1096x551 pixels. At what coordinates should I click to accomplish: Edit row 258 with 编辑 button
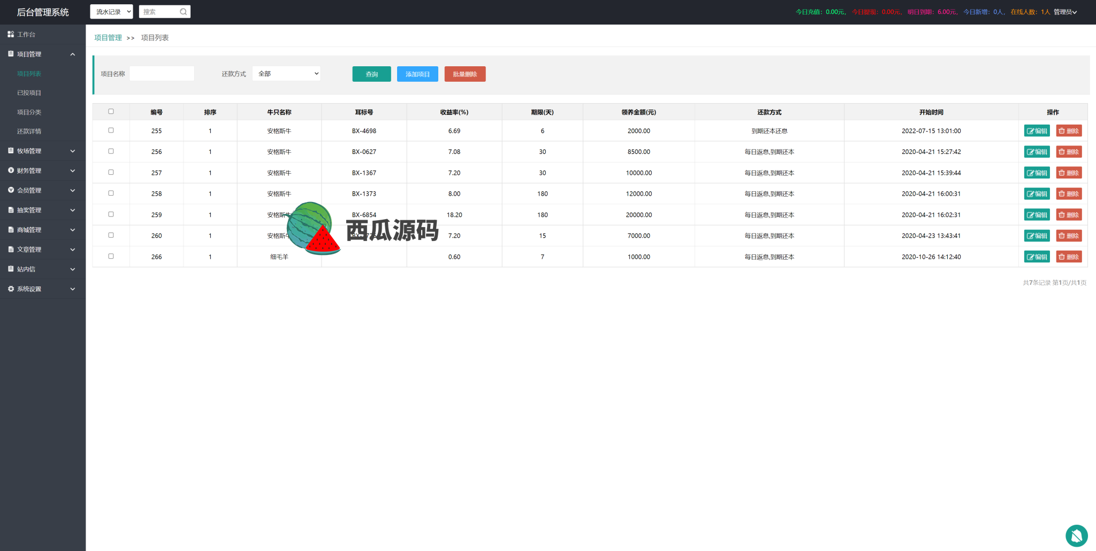pyautogui.click(x=1037, y=194)
